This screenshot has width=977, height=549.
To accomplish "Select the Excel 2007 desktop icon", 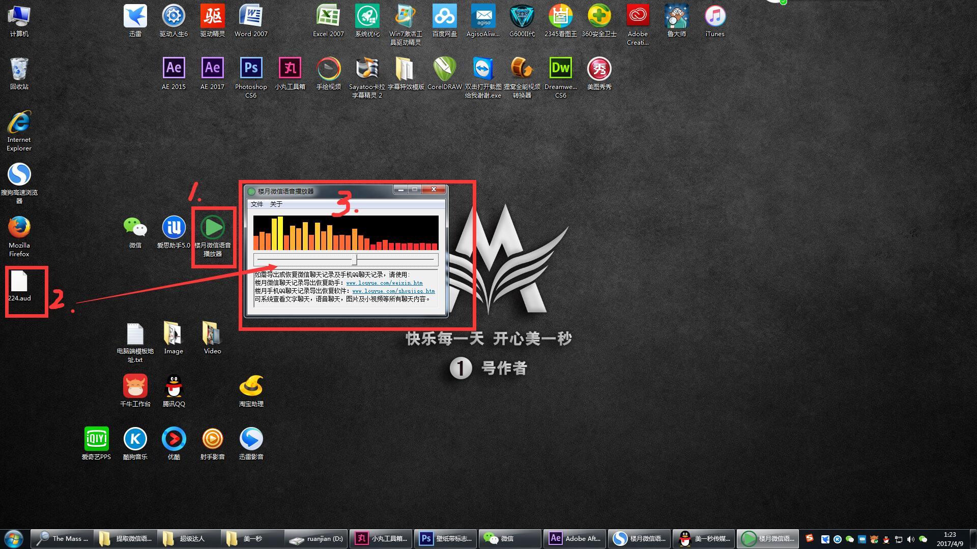I will (x=328, y=21).
